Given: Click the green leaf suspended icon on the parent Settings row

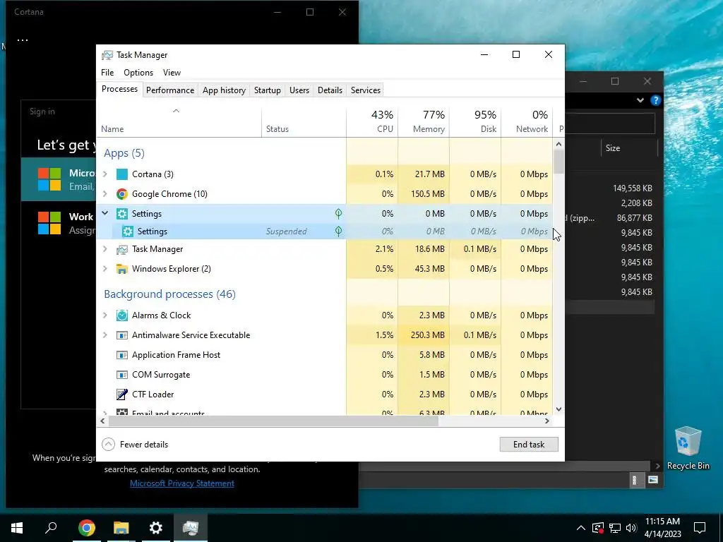Looking at the screenshot, I should (x=338, y=214).
